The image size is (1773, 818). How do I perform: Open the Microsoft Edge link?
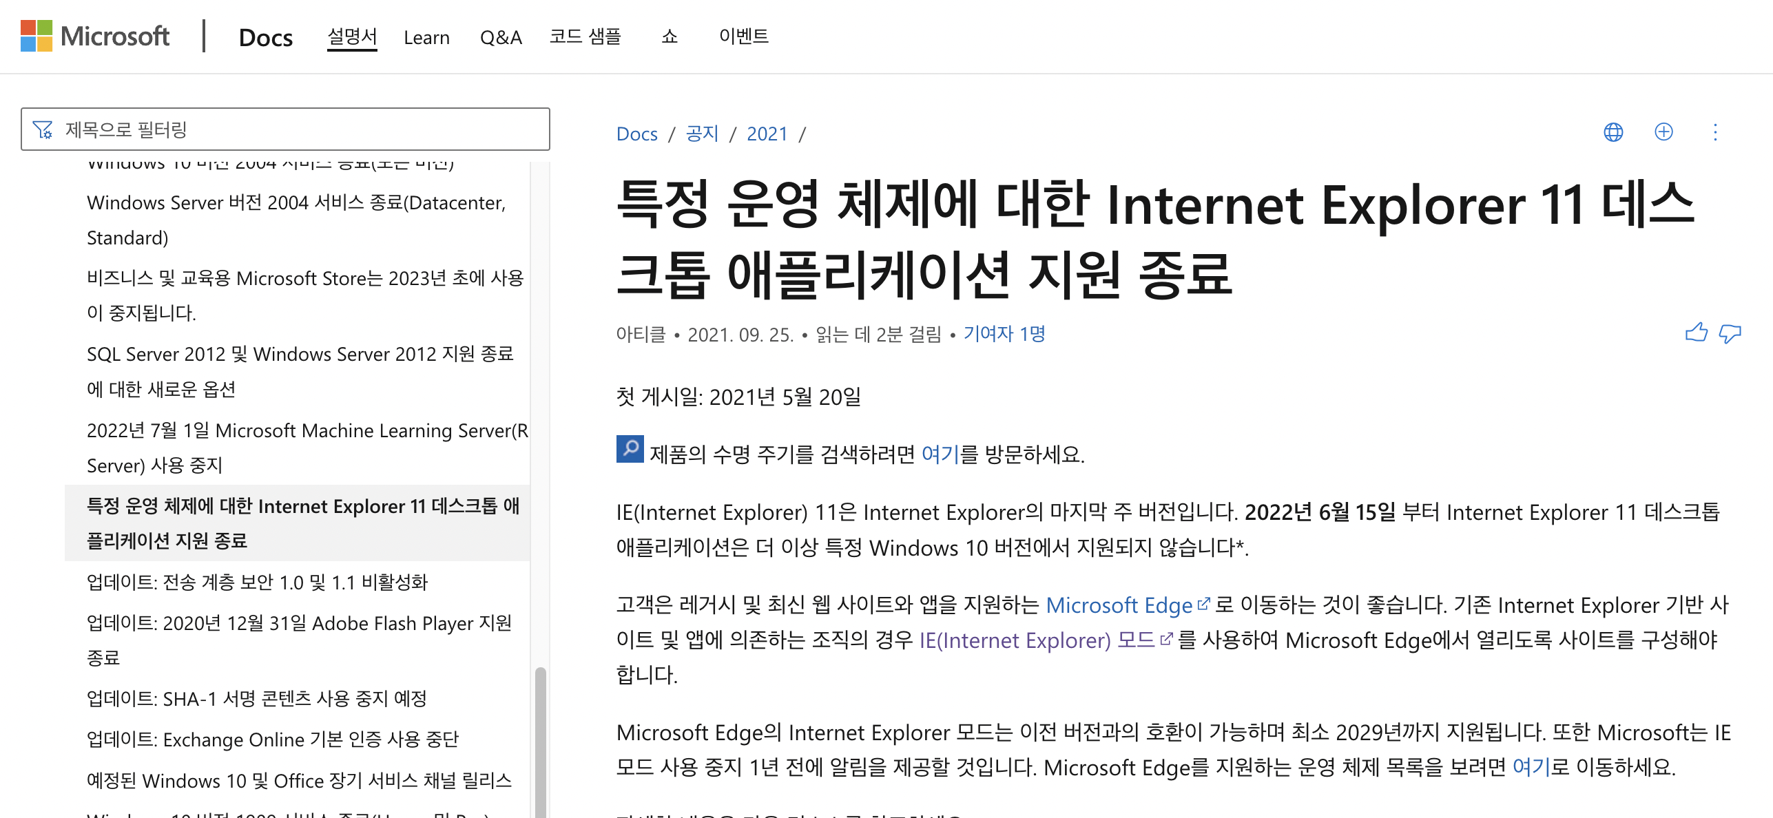click(x=1128, y=605)
